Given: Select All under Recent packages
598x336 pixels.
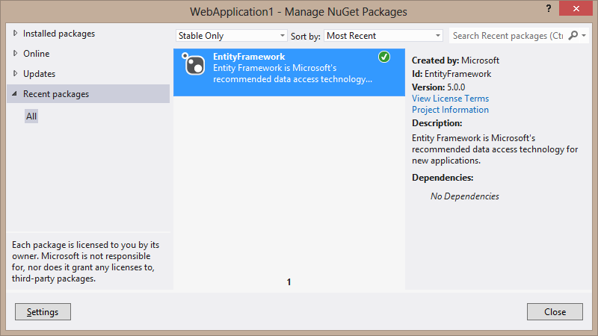Looking at the screenshot, I should [x=31, y=116].
